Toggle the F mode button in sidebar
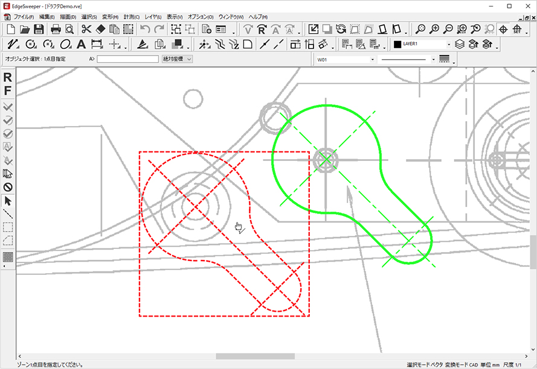The image size is (537, 369). pos(8,91)
